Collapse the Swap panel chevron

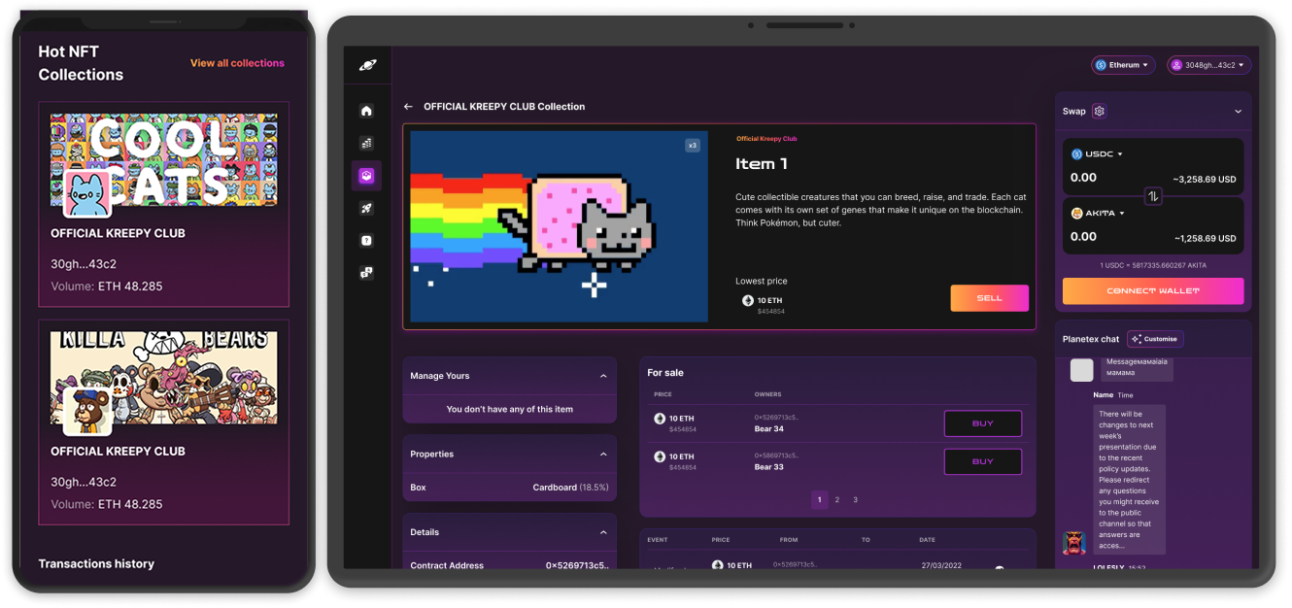click(x=1238, y=112)
